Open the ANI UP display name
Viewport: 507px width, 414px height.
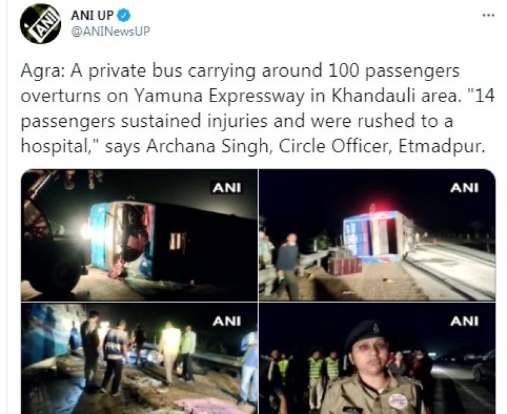tap(92, 15)
